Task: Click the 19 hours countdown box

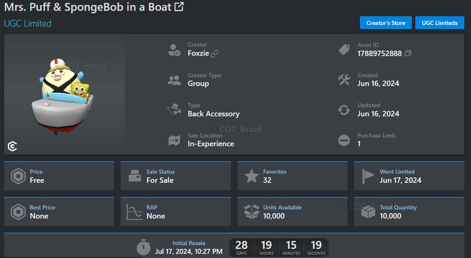Action: tap(266, 248)
